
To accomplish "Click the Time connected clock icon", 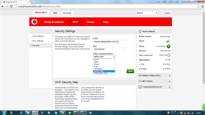I will click(169, 55).
